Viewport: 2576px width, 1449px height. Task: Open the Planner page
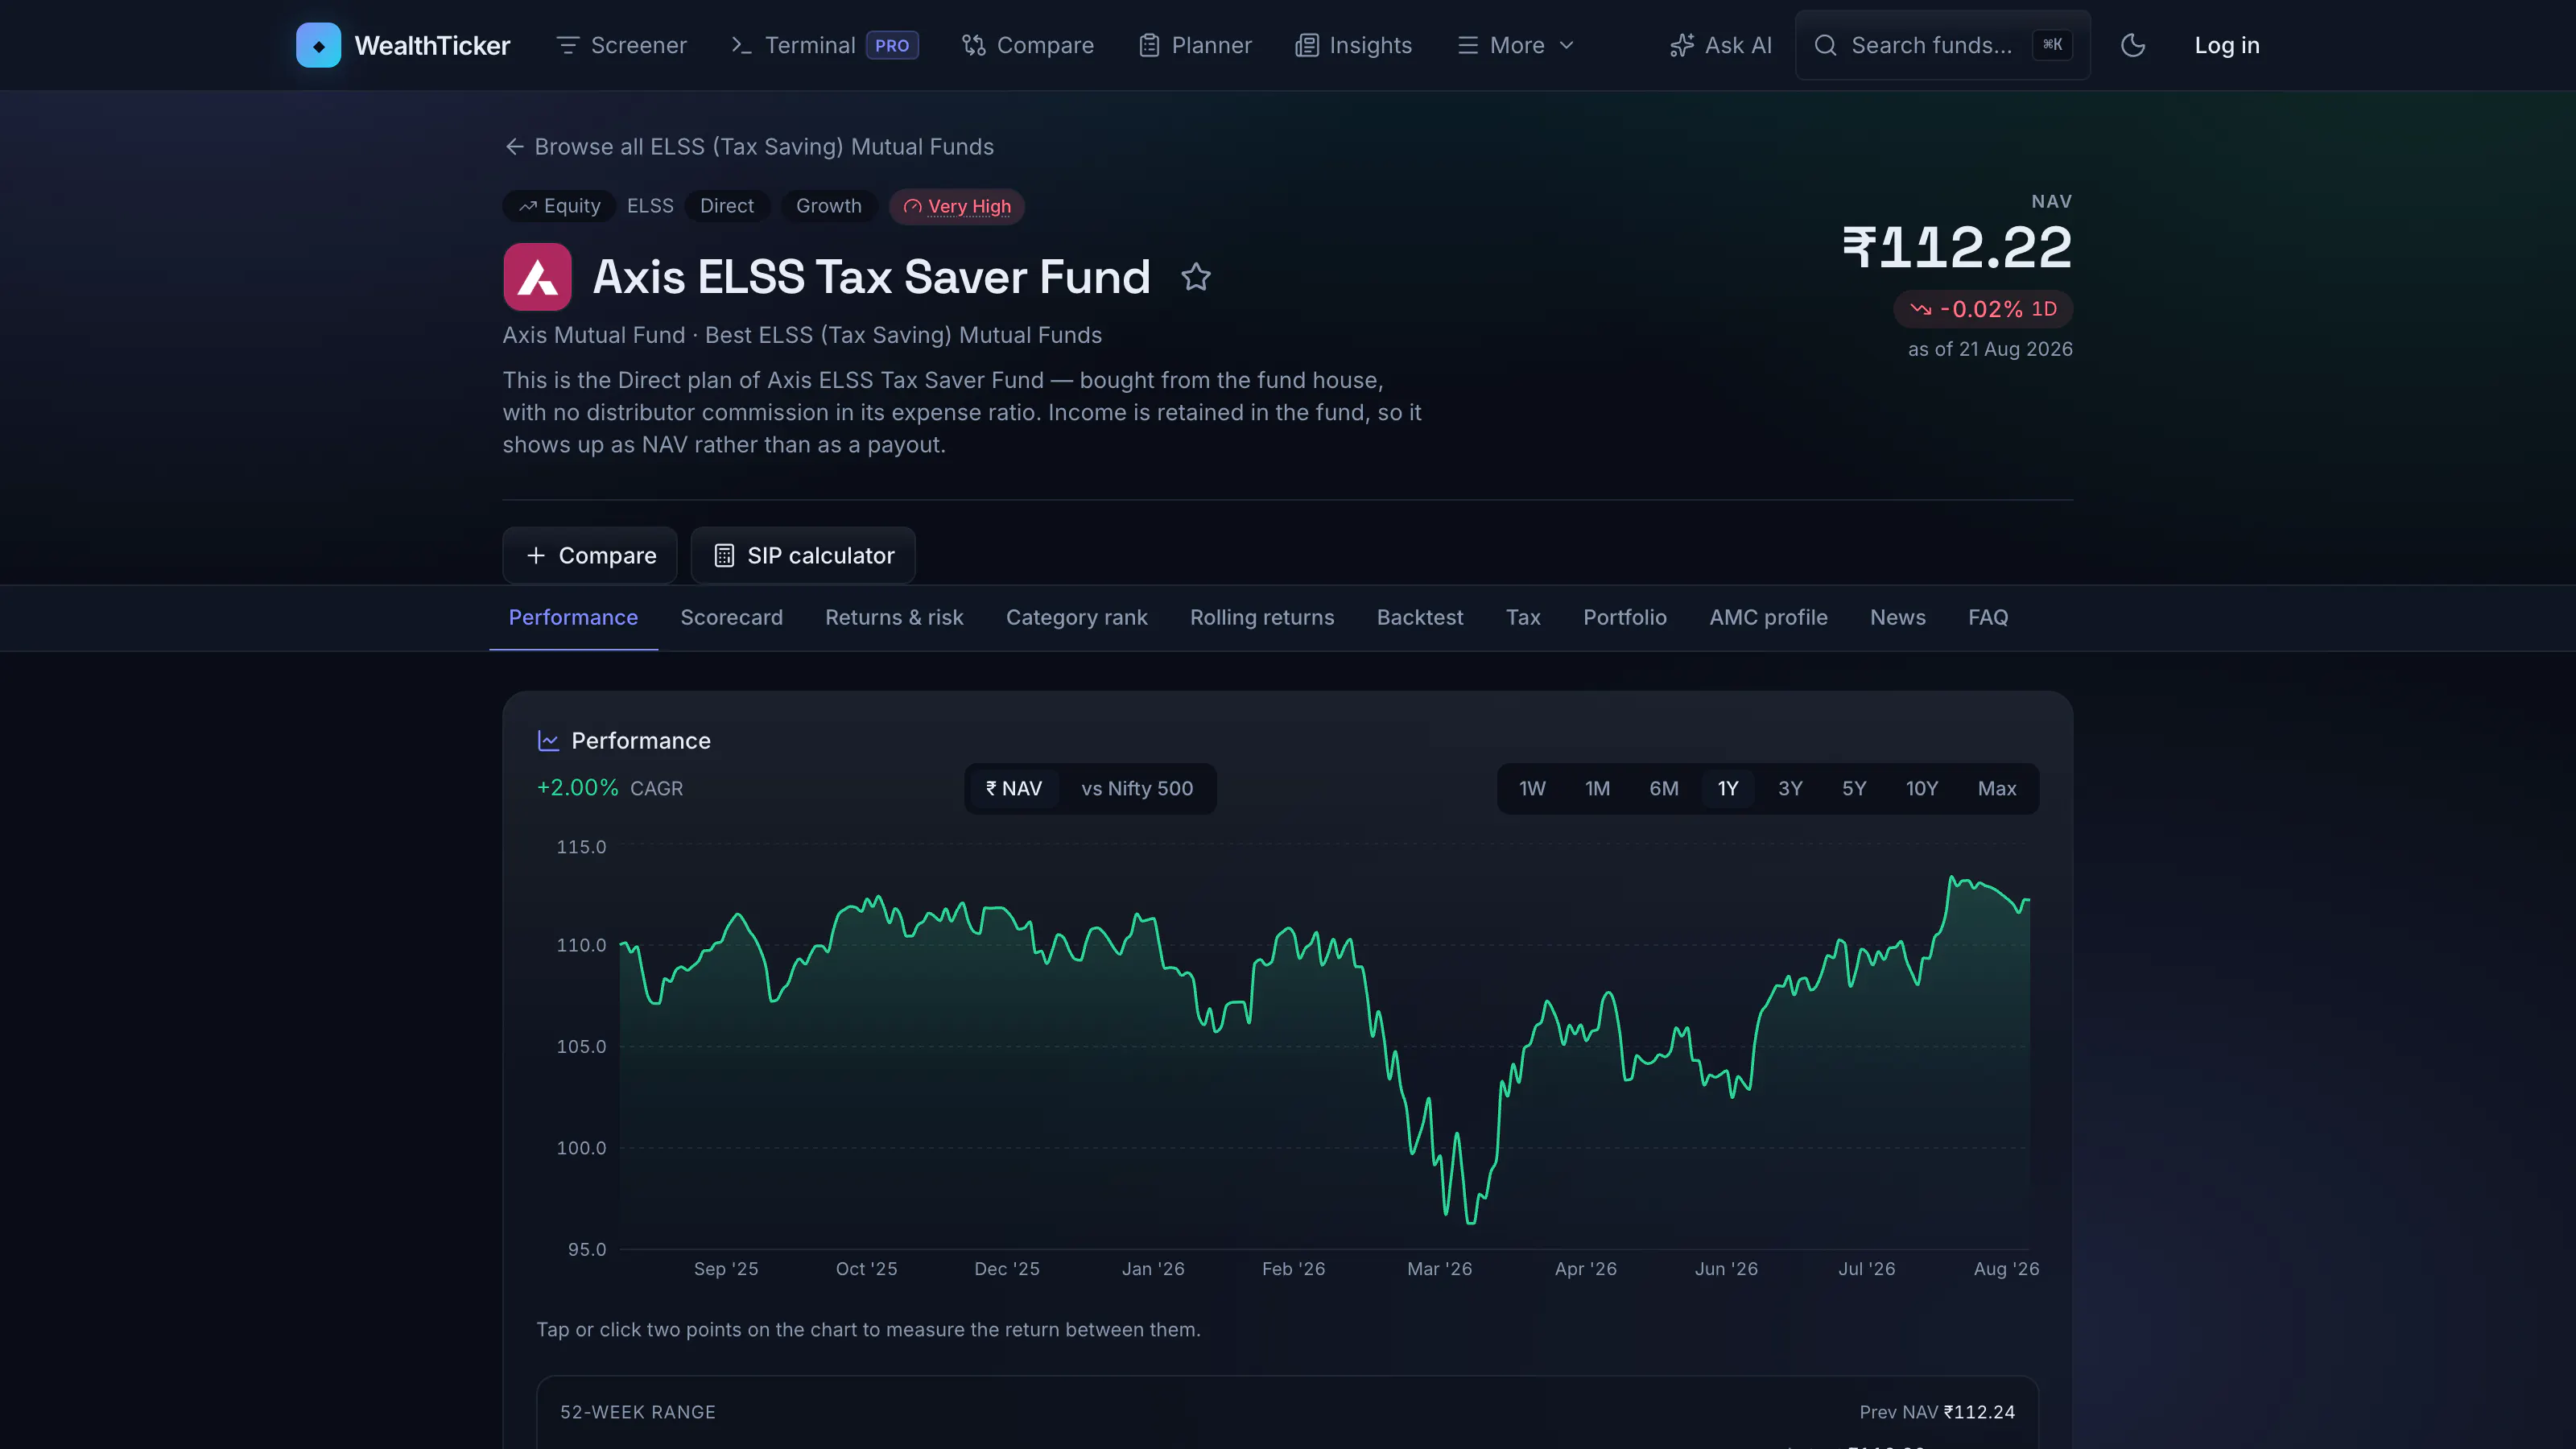point(1195,45)
